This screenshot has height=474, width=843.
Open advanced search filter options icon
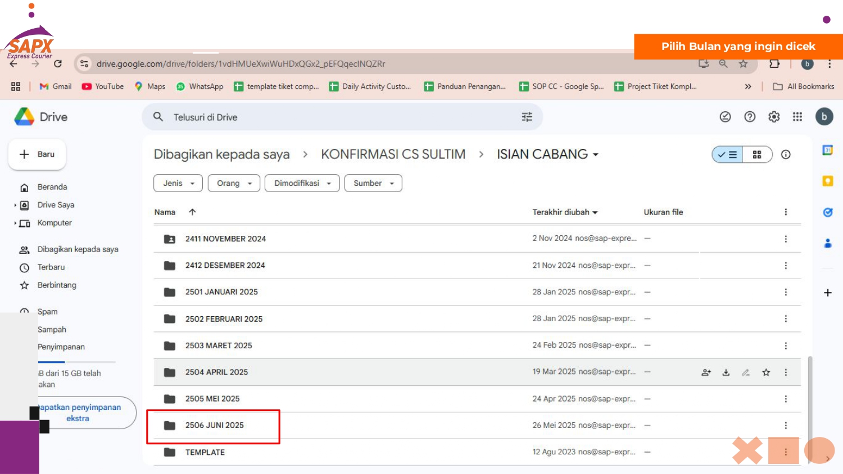[x=527, y=117]
